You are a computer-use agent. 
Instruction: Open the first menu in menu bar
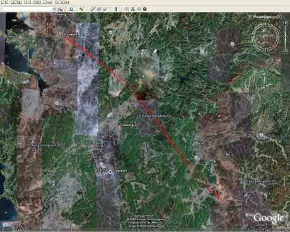(x=5, y=3)
